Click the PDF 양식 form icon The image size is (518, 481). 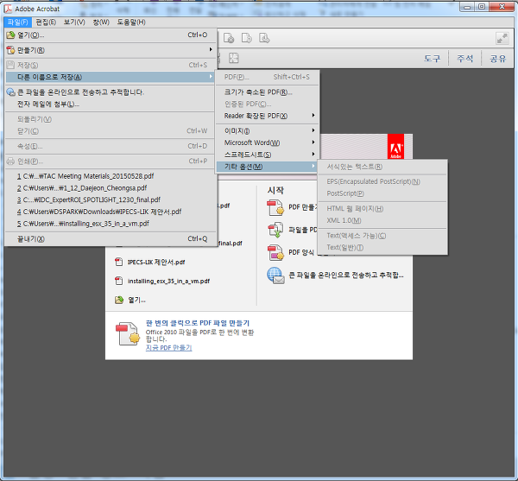(275, 252)
